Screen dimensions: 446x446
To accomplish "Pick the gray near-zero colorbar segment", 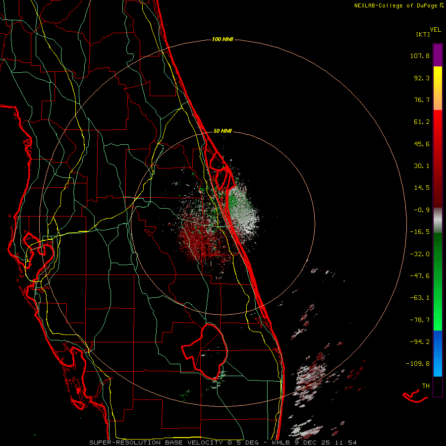I will coord(438,221).
